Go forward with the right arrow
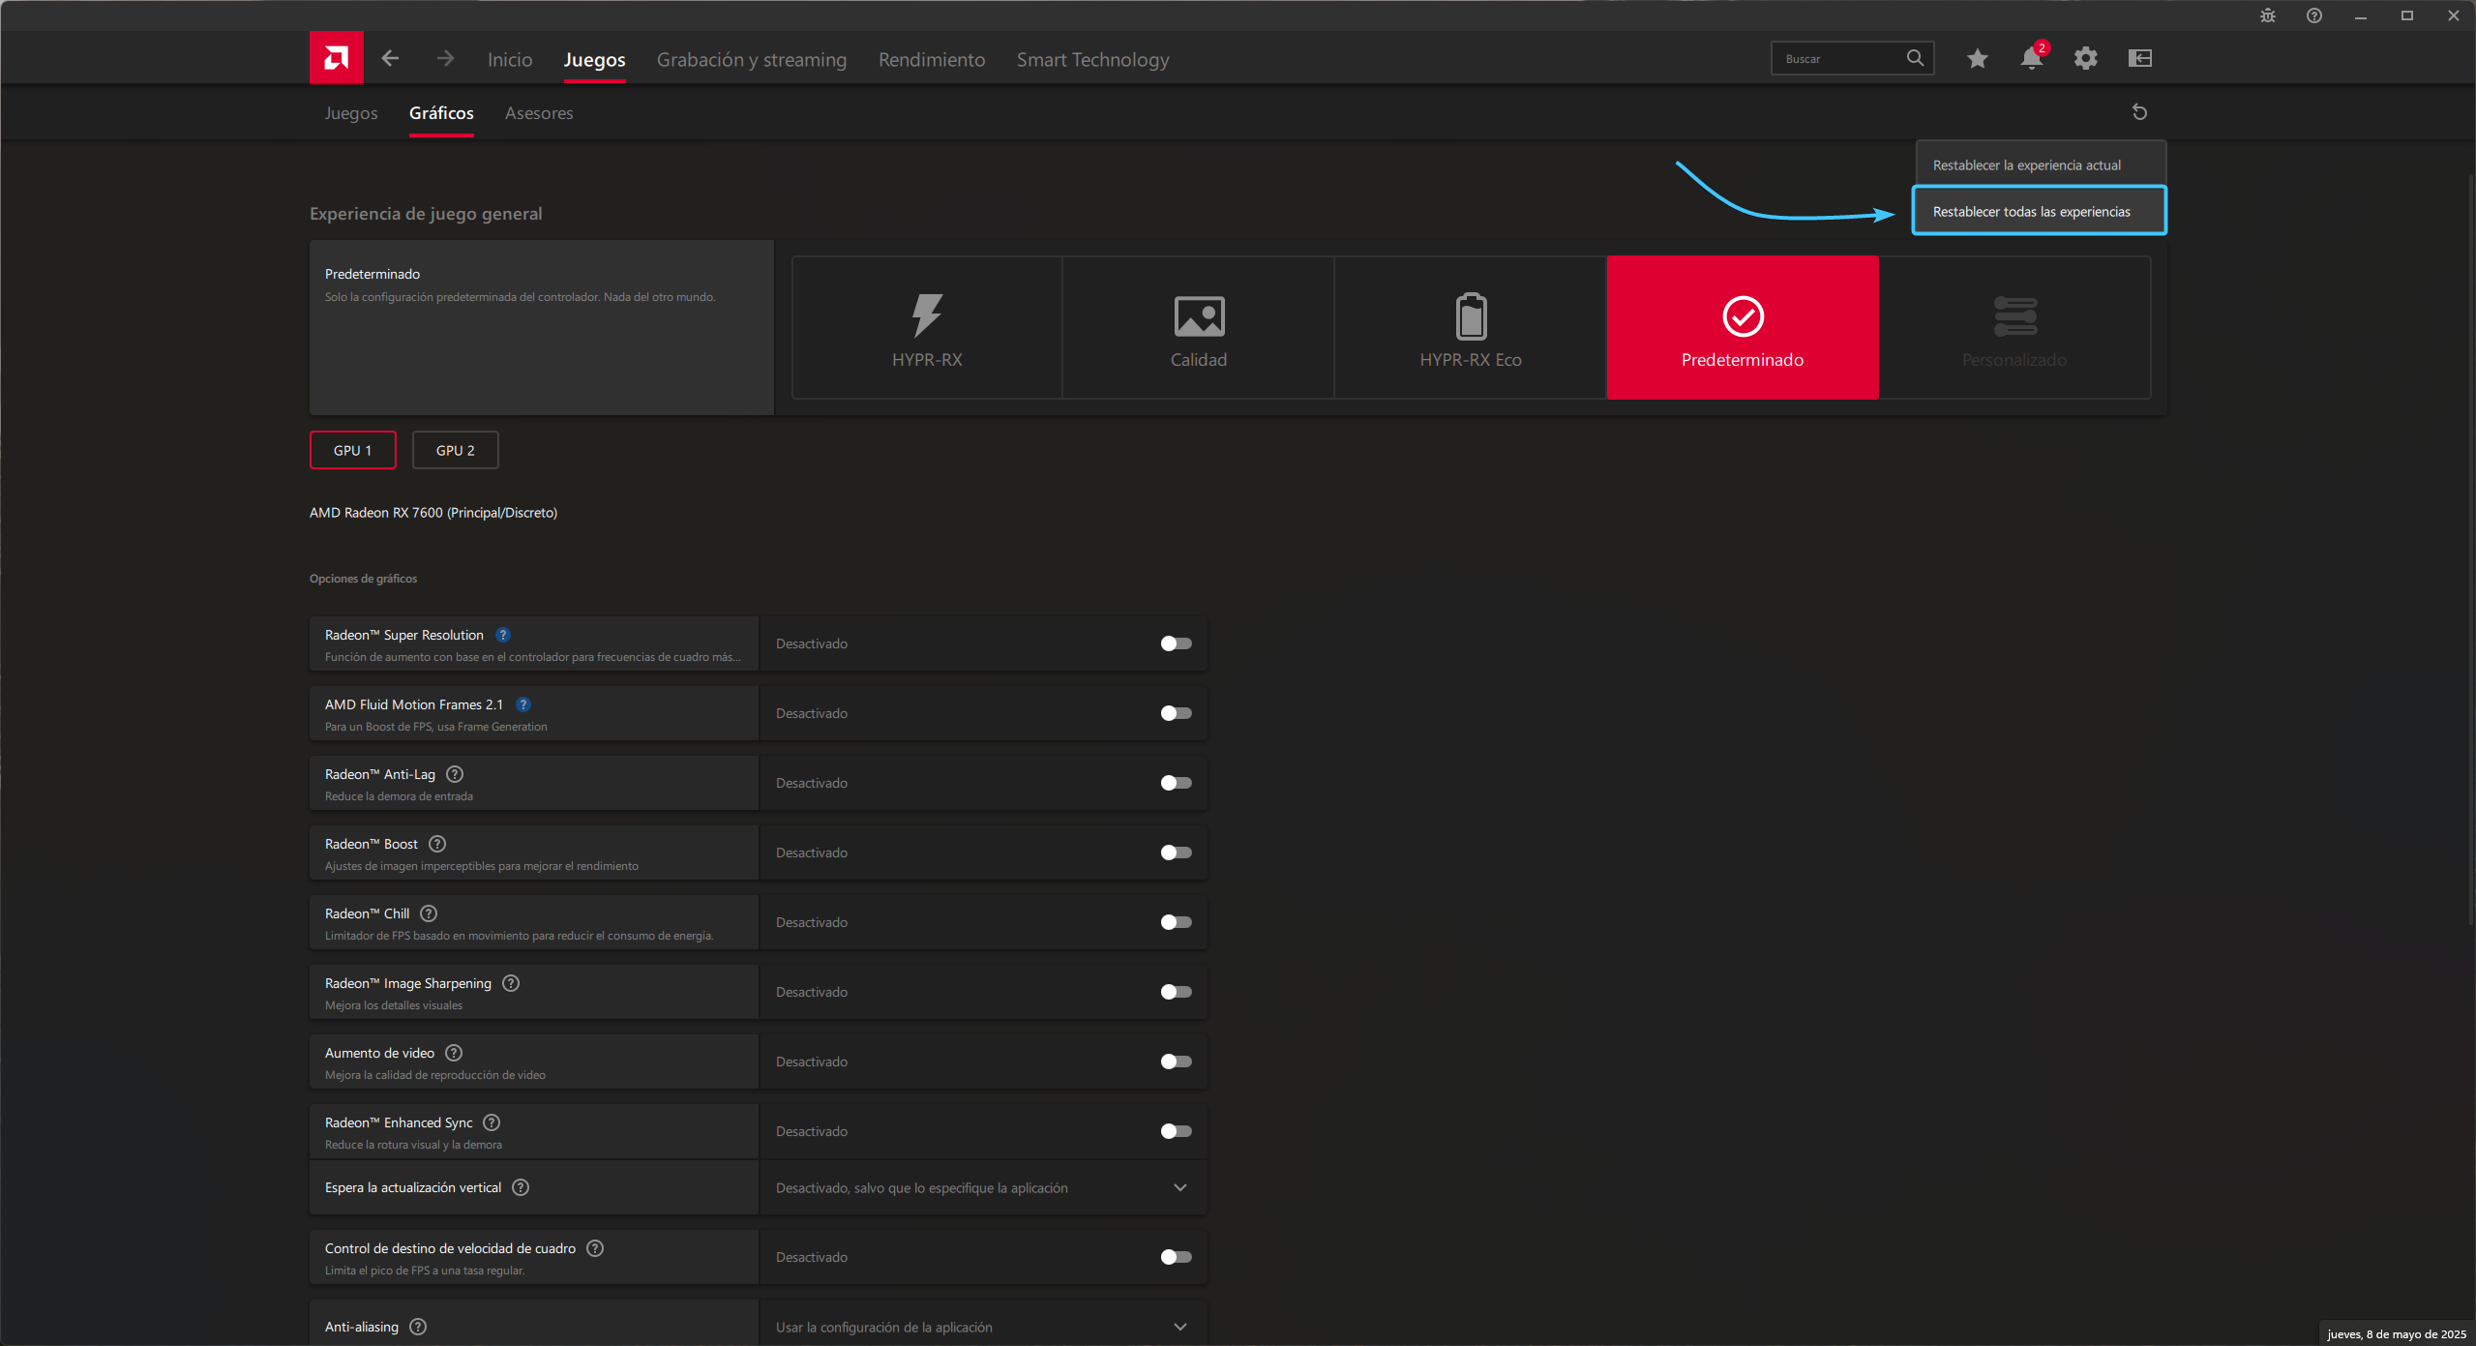The width and height of the screenshot is (2476, 1346). [445, 58]
